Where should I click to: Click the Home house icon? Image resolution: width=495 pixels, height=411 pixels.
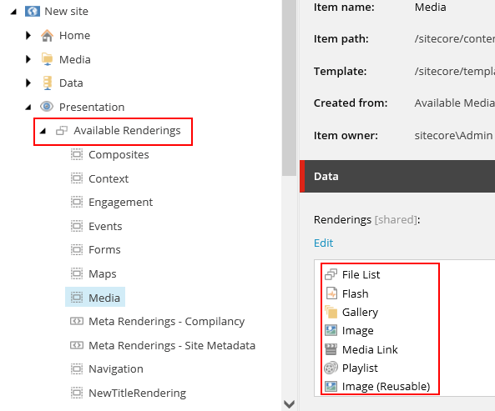click(x=47, y=36)
